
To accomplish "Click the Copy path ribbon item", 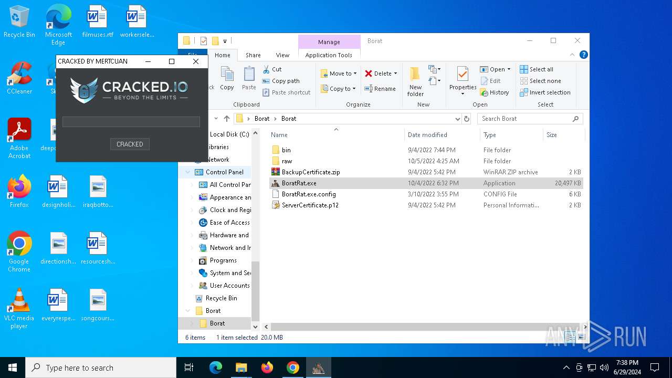I will (280, 81).
